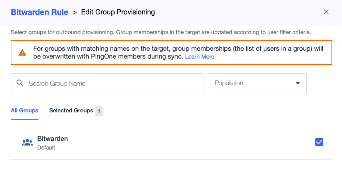Click the breadcrumb separator arrow

[75, 13]
